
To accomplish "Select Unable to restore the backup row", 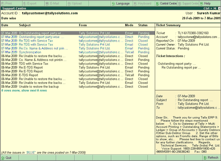I will [x=77, y=86].
